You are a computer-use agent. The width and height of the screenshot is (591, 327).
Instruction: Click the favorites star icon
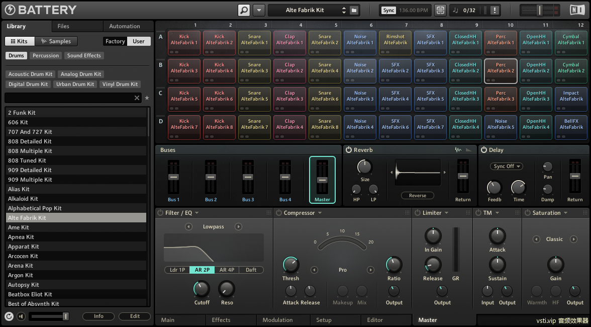pos(147,98)
